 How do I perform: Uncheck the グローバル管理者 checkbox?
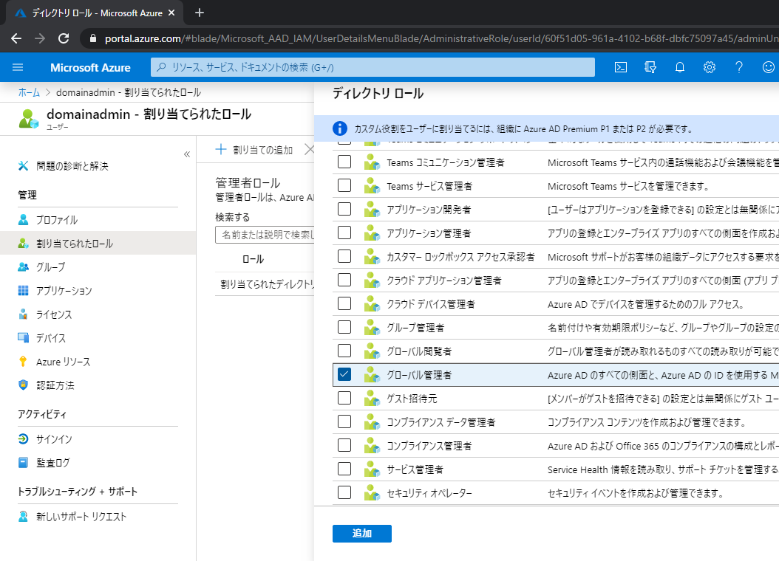pyautogui.click(x=344, y=374)
